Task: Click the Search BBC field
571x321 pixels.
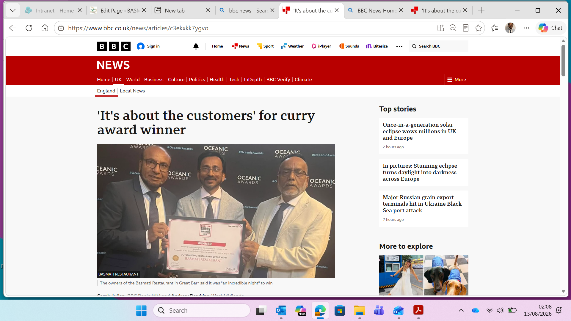Action: tap(439, 46)
